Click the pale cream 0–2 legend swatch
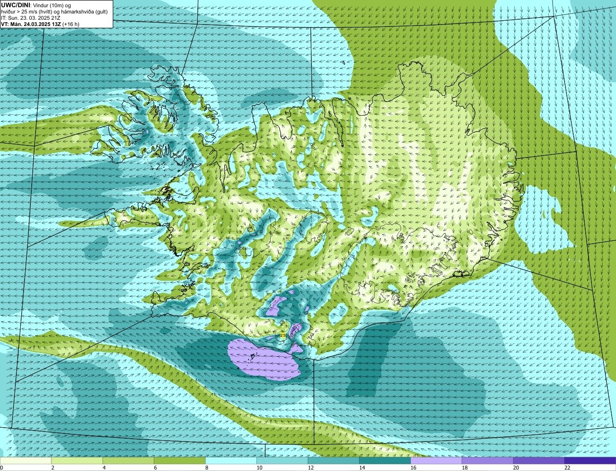 click(x=26, y=461)
